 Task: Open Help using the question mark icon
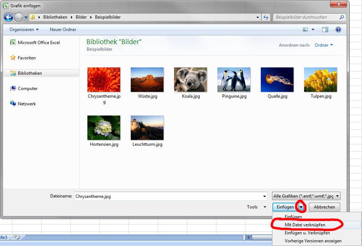pos(338,30)
